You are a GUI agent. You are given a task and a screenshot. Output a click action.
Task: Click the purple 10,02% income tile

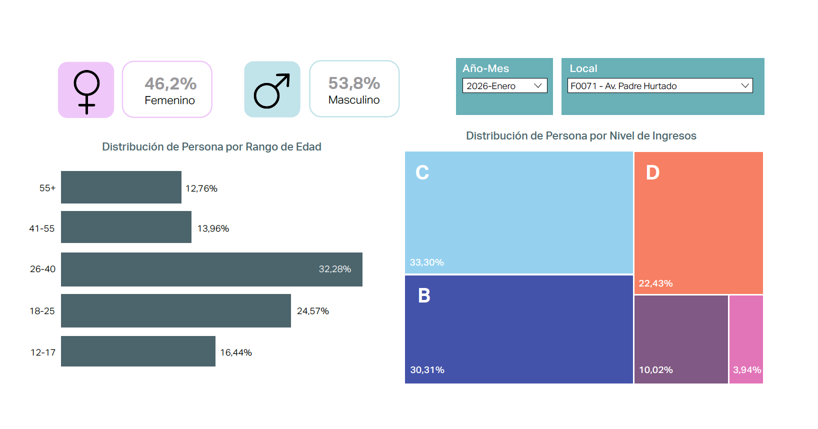coord(681,339)
